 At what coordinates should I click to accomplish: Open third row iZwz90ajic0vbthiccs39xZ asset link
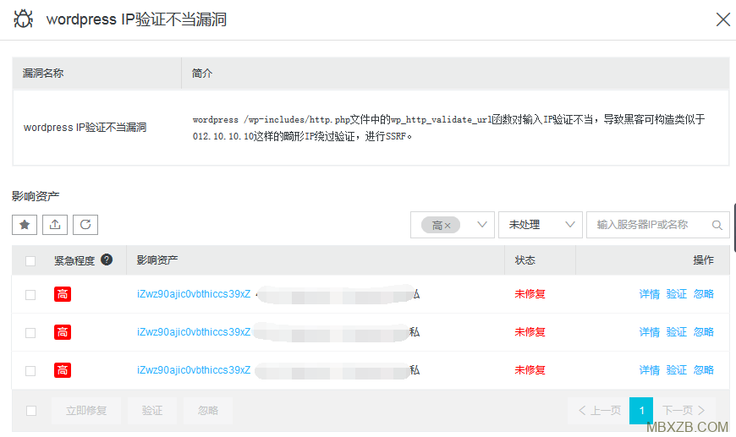pos(194,370)
